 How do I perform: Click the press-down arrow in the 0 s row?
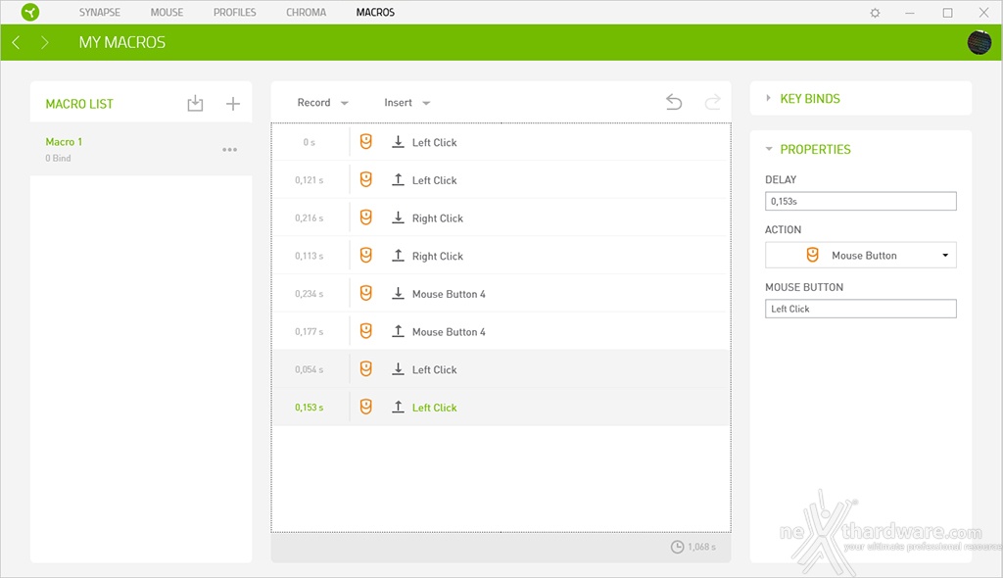click(x=398, y=141)
